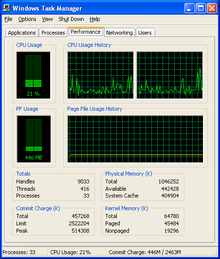220x259 pixels.
Task: Click the right CPU Usage History graph
Action: click(170, 75)
